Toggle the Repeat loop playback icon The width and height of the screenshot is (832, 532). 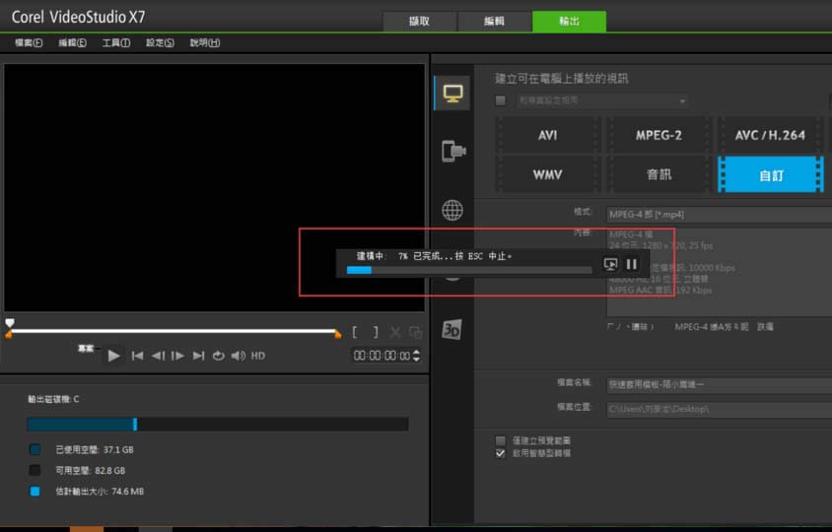[219, 356]
